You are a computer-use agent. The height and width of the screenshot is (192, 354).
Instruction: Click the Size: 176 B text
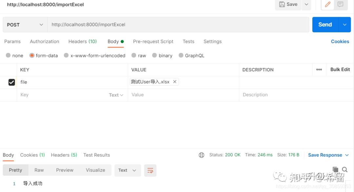coord(288,155)
